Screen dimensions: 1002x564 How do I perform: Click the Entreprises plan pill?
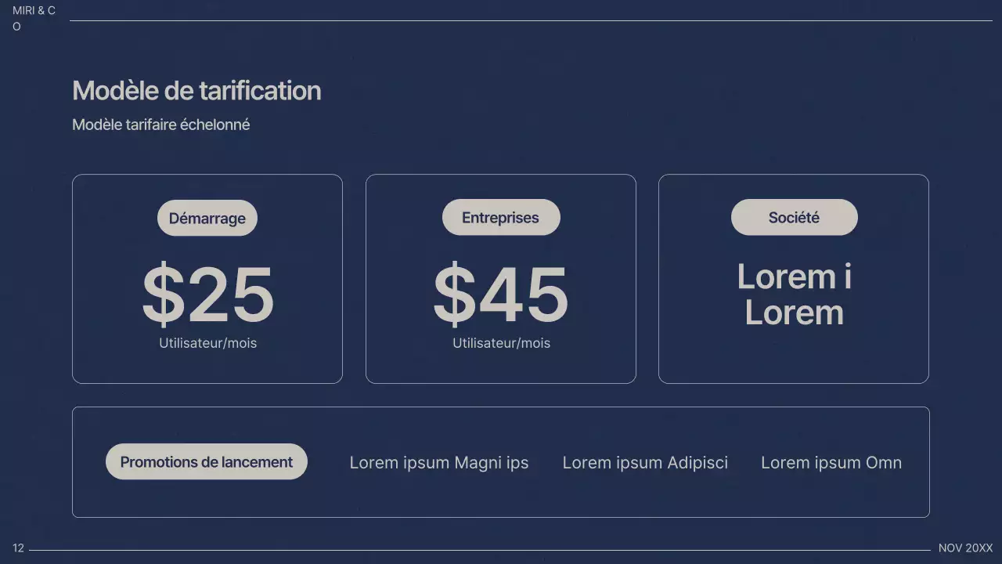point(501,217)
